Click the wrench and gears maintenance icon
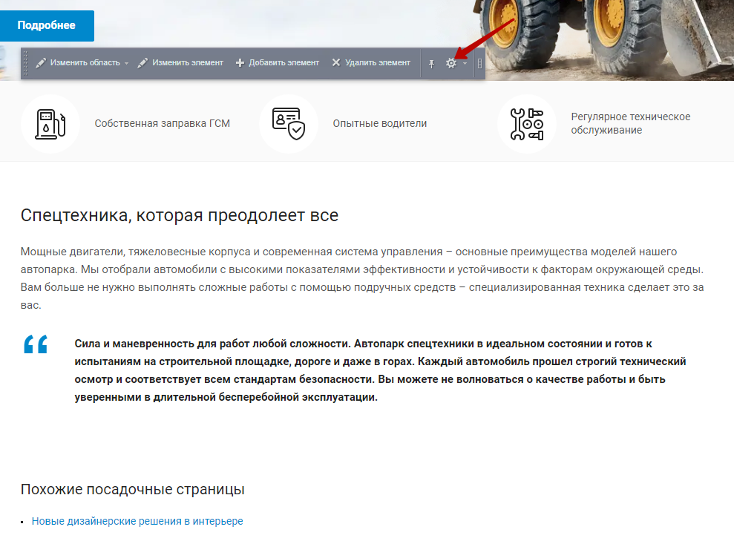 (527, 124)
